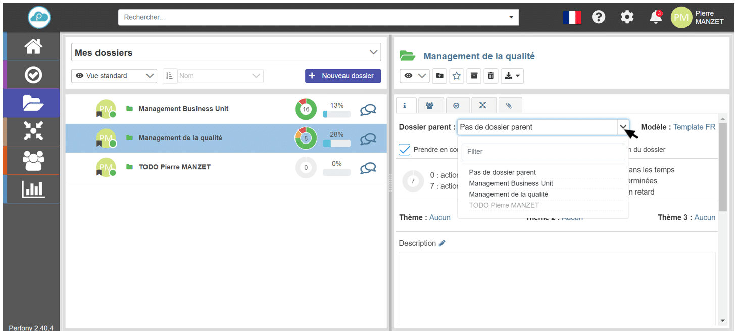The image size is (737, 334).
Task: Click the 'Nouveau dossier' button
Action: 342,76
